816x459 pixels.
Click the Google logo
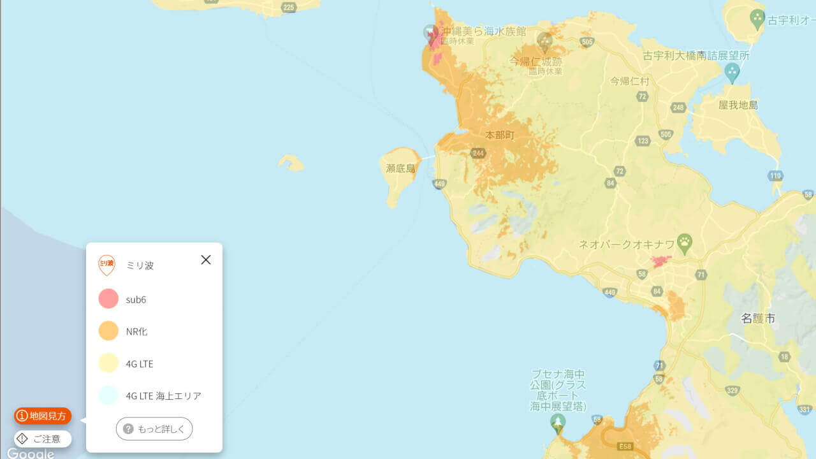(31, 453)
